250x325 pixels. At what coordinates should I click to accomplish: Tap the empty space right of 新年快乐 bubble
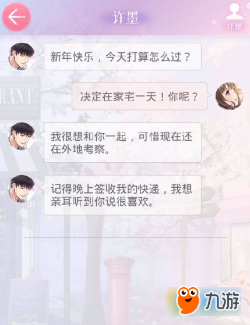(x=226, y=56)
